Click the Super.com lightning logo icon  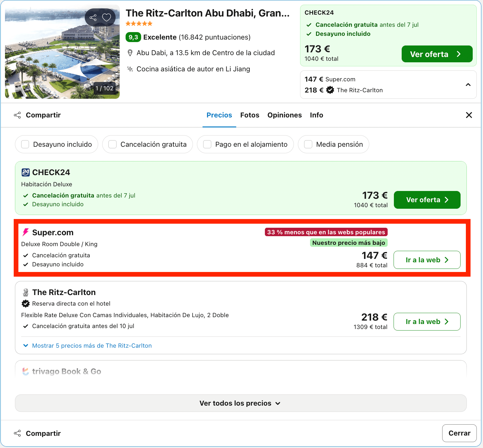[26, 232]
